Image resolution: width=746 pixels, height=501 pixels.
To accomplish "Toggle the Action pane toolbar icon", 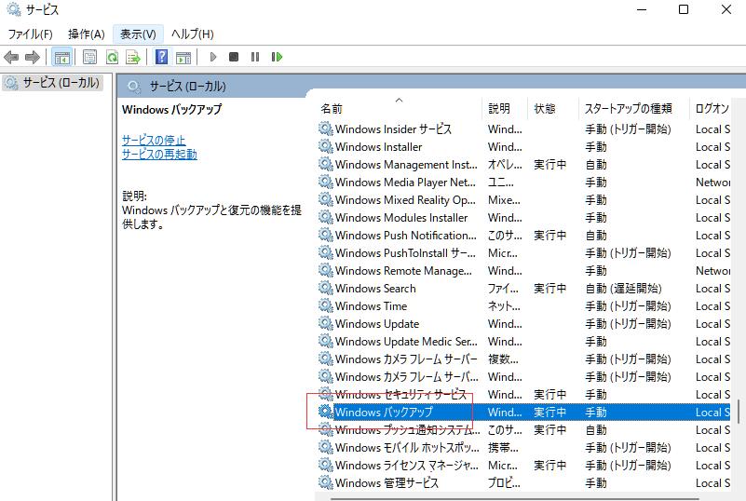I will [x=183, y=58].
